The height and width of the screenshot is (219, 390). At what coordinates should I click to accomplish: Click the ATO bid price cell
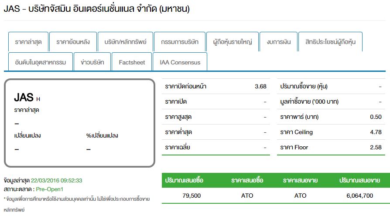tap(247, 195)
